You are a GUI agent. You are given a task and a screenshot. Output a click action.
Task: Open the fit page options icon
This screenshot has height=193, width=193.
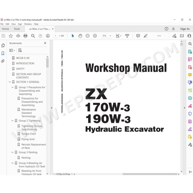pyautogui.click(x=118, y=36)
